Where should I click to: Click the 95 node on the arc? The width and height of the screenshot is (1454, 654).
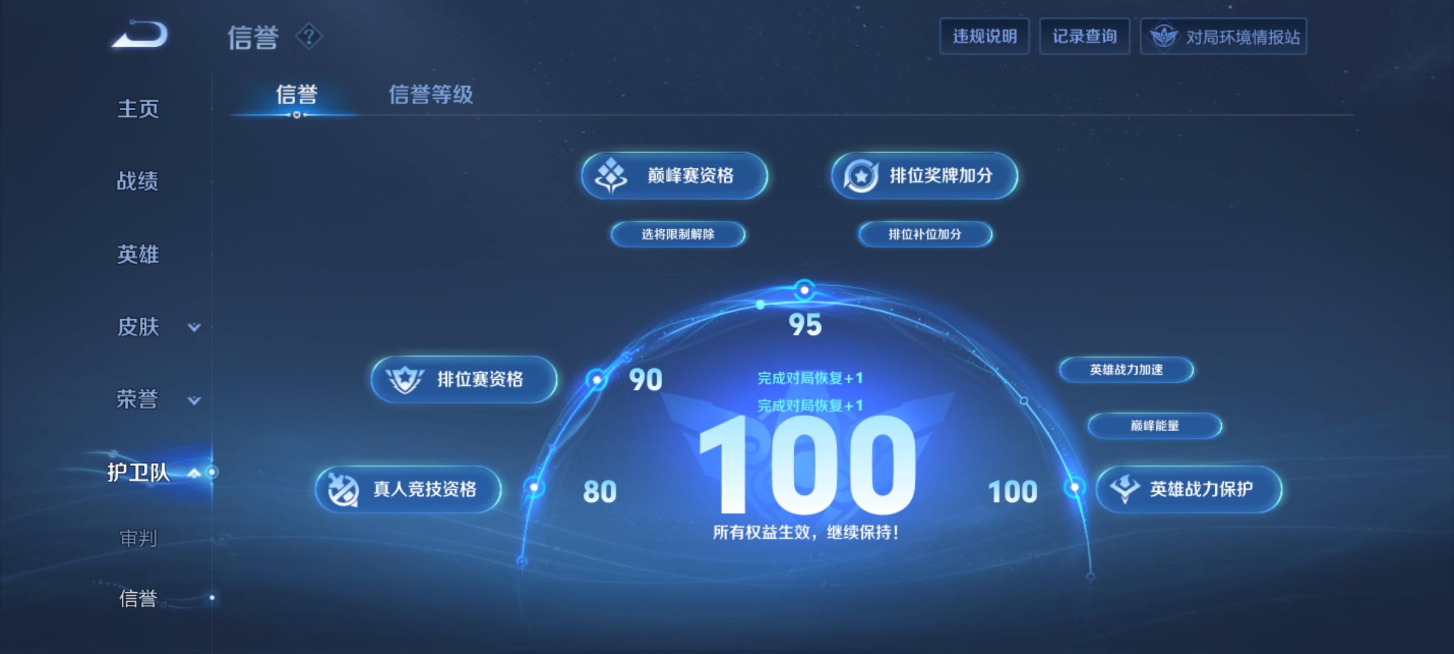805,290
